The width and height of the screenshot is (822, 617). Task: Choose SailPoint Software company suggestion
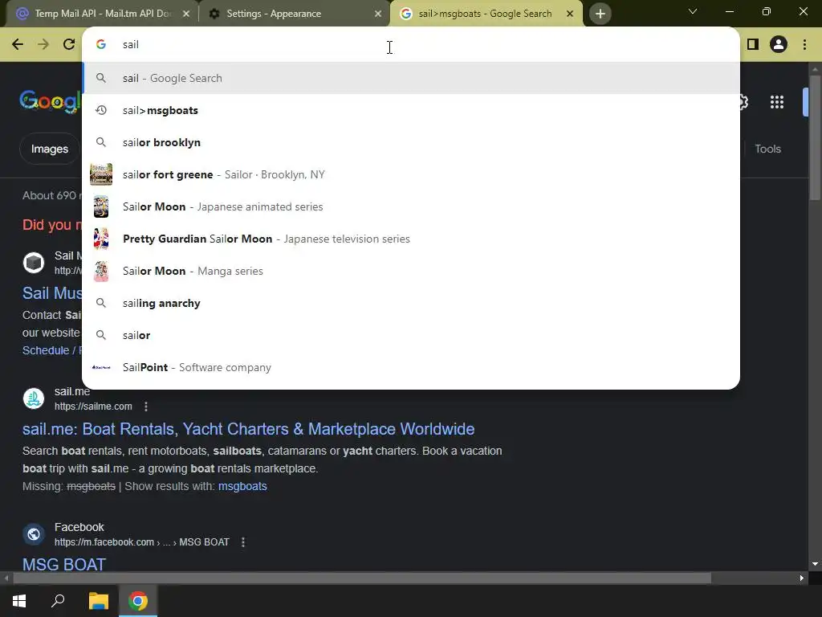[x=411, y=367]
